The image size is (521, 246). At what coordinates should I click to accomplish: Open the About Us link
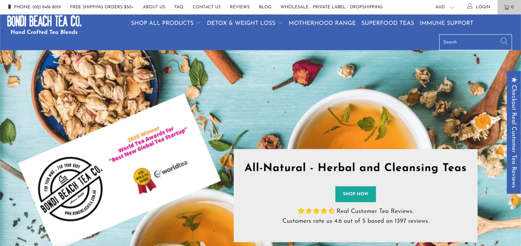tap(154, 7)
